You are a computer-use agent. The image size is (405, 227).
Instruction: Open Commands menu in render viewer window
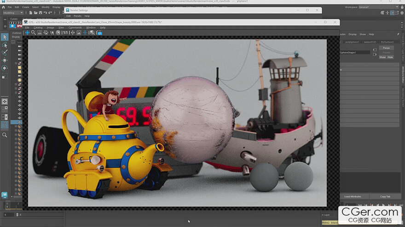pos(75,28)
